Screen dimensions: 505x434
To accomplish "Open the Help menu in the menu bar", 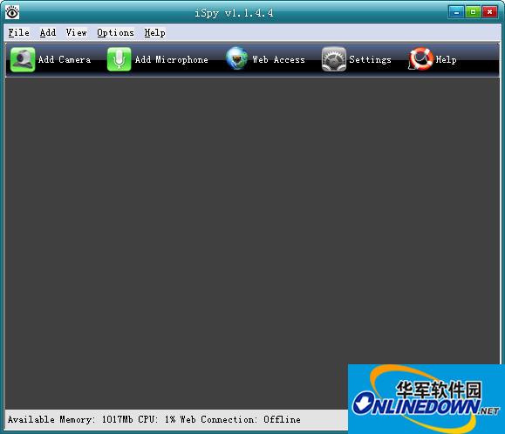I will click(154, 33).
